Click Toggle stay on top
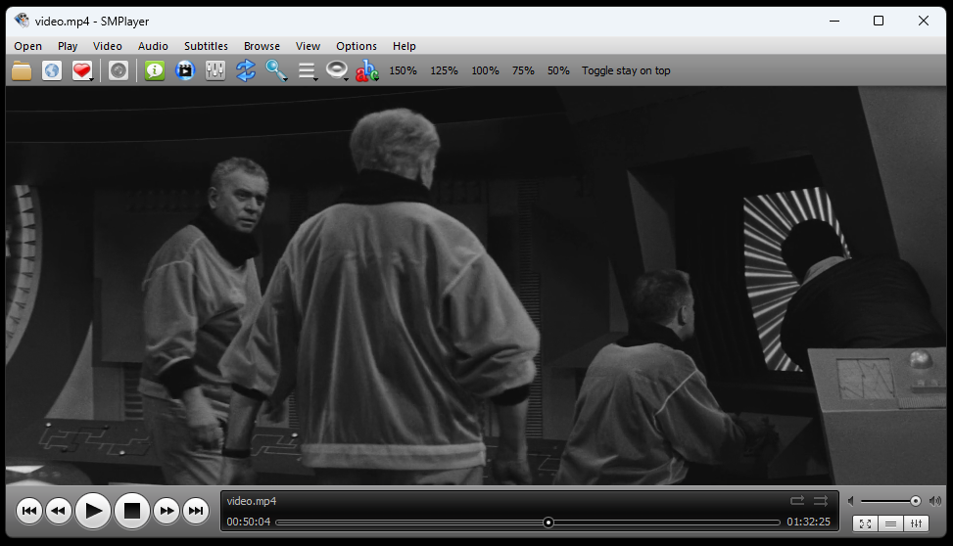This screenshot has height=546, width=953. (x=626, y=70)
